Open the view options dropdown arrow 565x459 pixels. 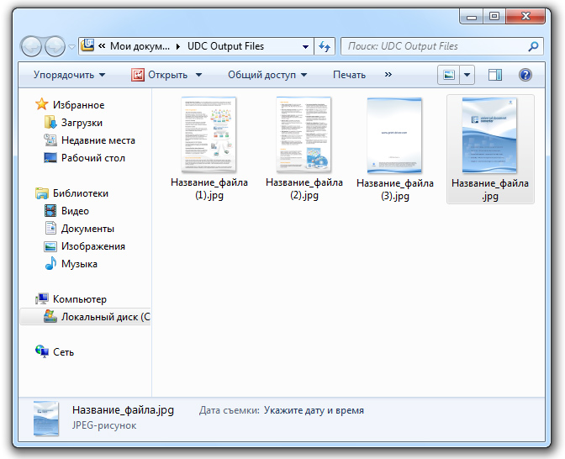pos(467,75)
